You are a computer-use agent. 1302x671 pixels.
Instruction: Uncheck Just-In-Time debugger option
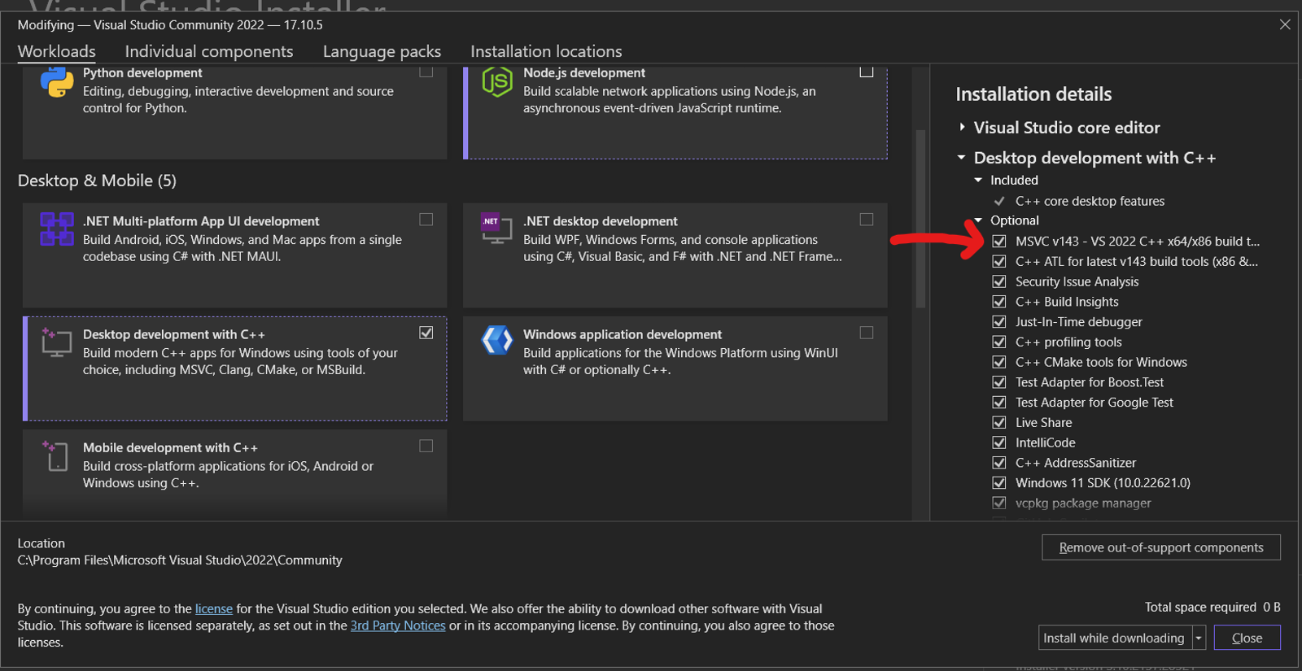[999, 322]
